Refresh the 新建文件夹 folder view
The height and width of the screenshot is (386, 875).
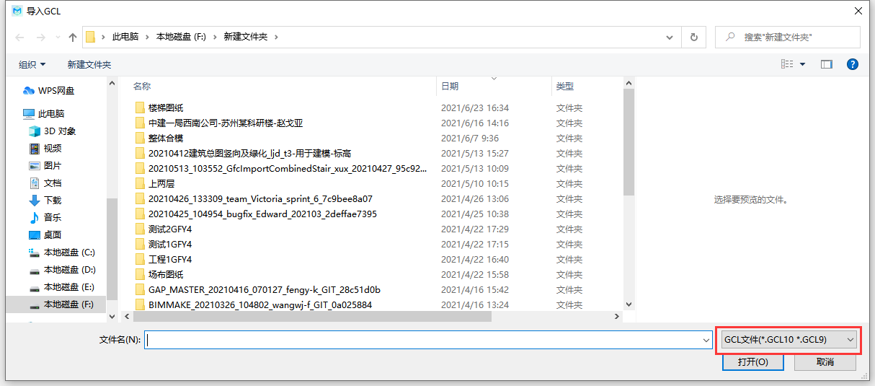click(x=693, y=37)
